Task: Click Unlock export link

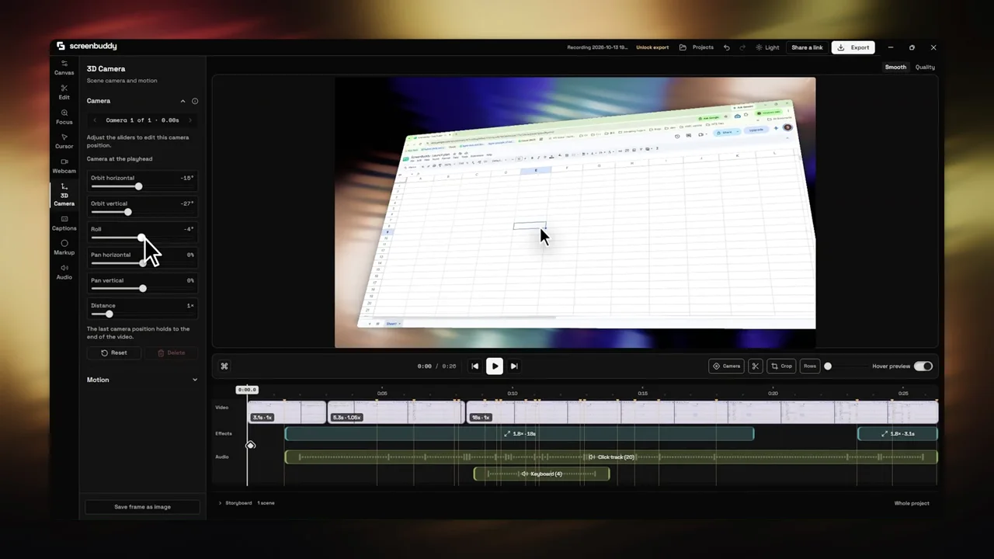Action: tap(652, 47)
